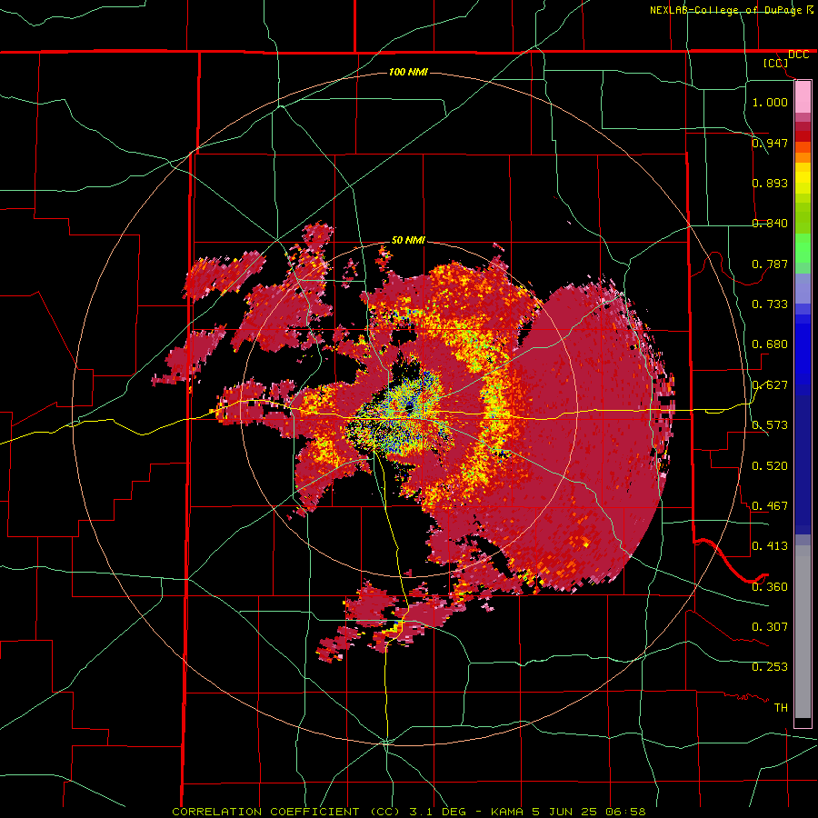The image size is (818, 818).
Task: Click the 0.573 legend value
Action: 770,425
